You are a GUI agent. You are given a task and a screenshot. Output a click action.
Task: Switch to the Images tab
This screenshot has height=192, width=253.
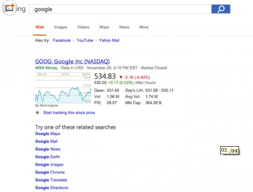click(60, 27)
